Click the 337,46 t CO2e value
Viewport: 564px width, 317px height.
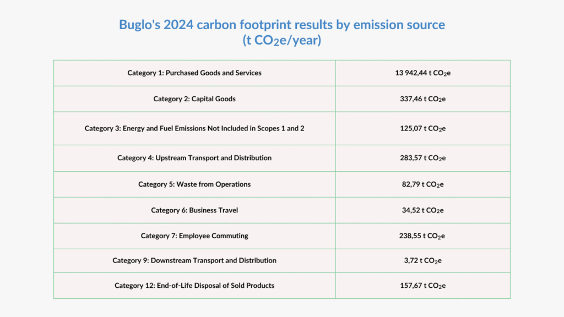(x=422, y=99)
